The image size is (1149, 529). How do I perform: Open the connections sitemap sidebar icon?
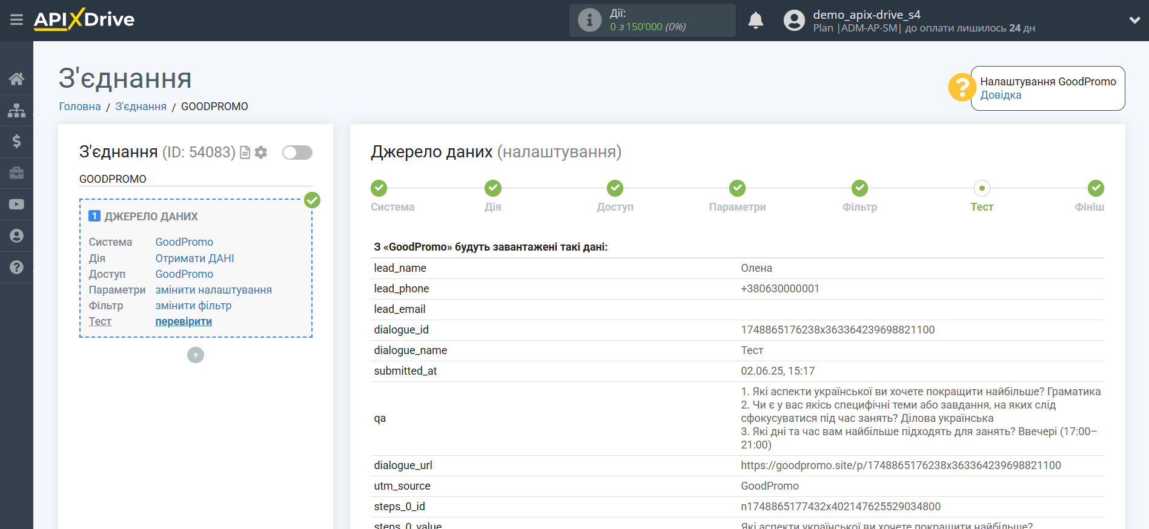[x=16, y=110]
